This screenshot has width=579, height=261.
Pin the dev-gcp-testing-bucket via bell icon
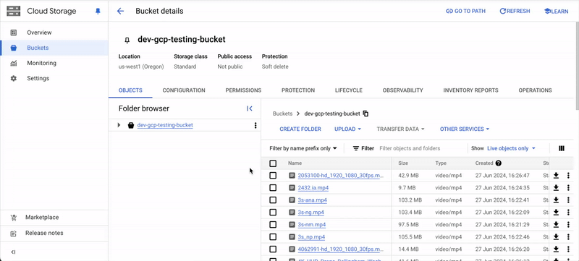click(x=127, y=40)
